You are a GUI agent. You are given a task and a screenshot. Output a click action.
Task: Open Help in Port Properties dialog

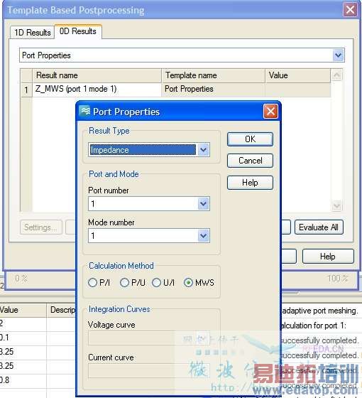(x=250, y=183)
